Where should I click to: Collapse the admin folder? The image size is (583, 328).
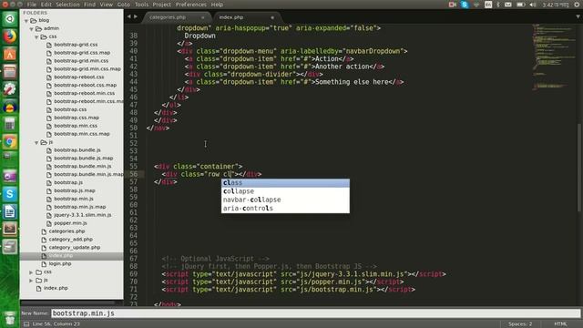[x=32, y=28]
